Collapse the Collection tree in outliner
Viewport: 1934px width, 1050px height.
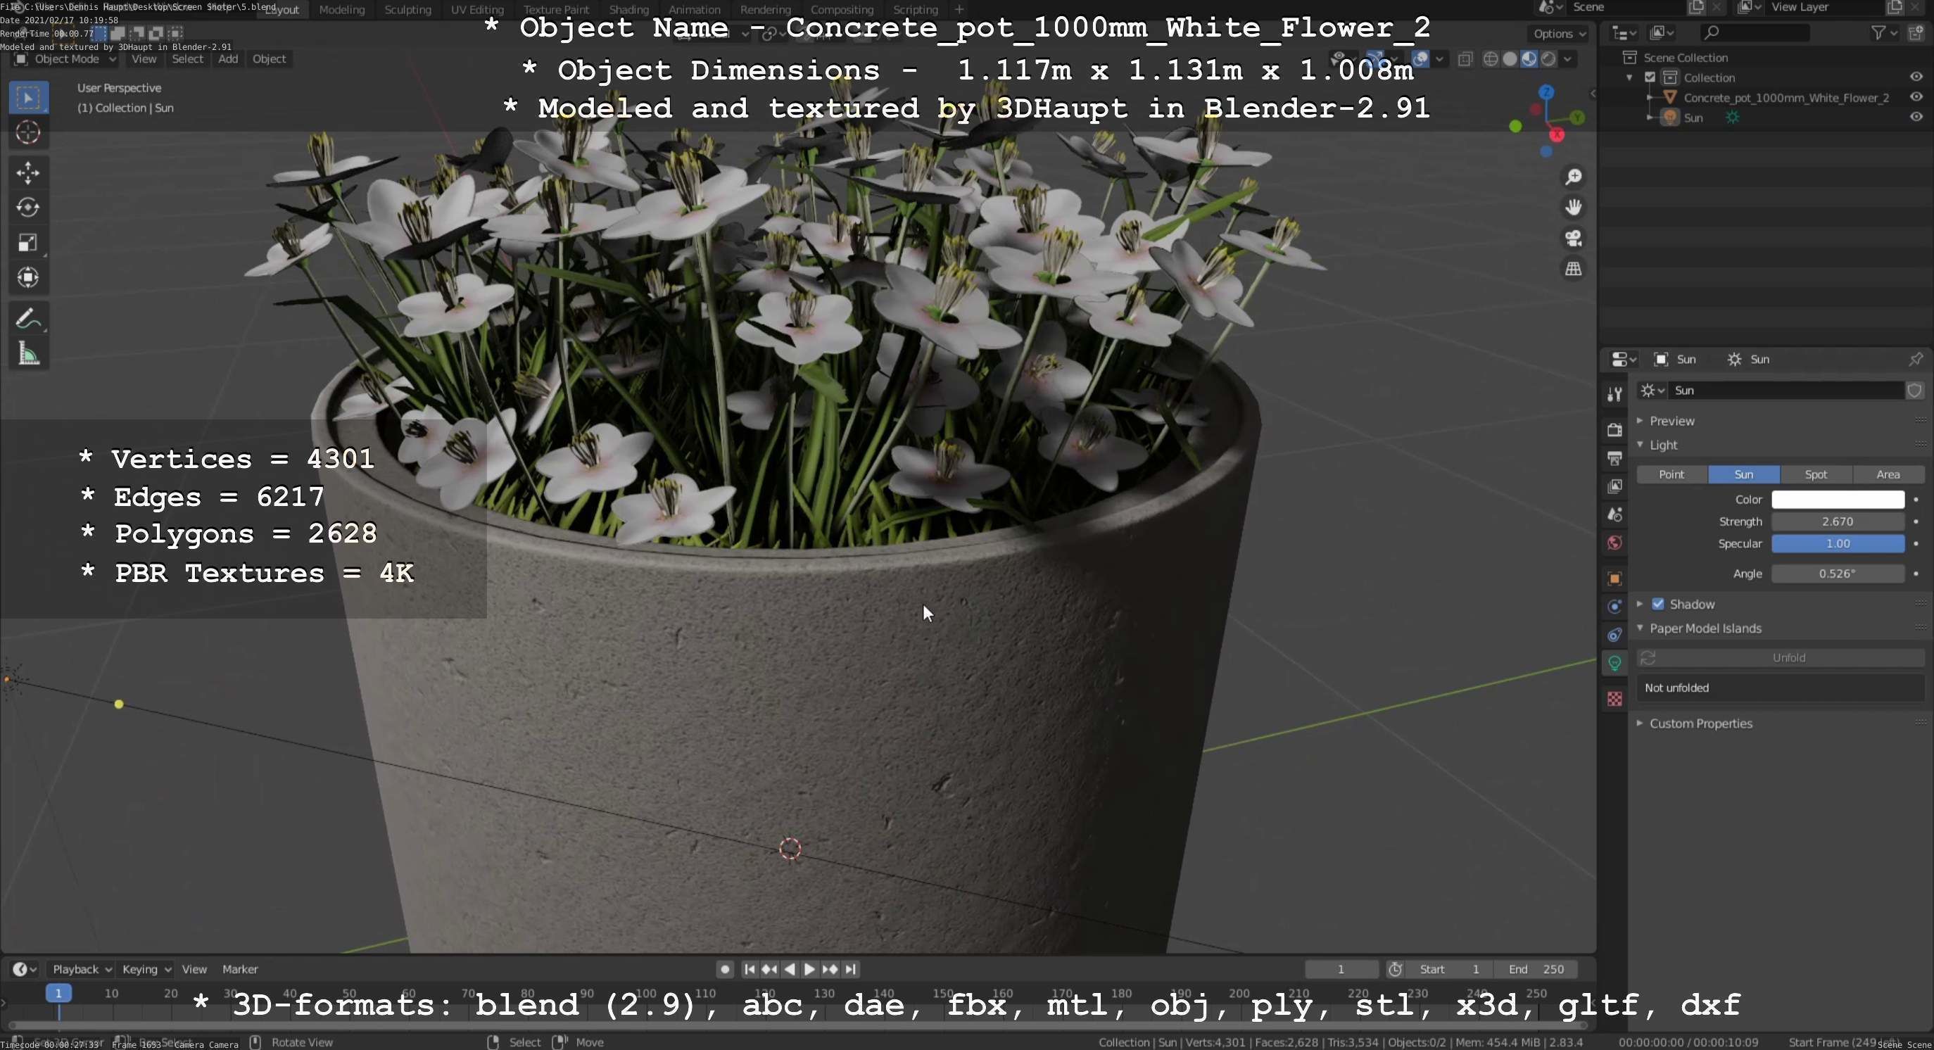(1629, 77)
